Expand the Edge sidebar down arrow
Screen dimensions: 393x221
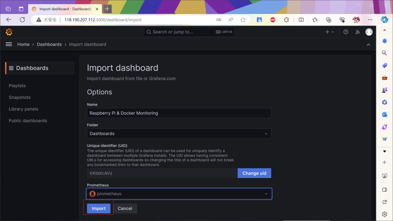pyautogui.click(x=385, y=151)
